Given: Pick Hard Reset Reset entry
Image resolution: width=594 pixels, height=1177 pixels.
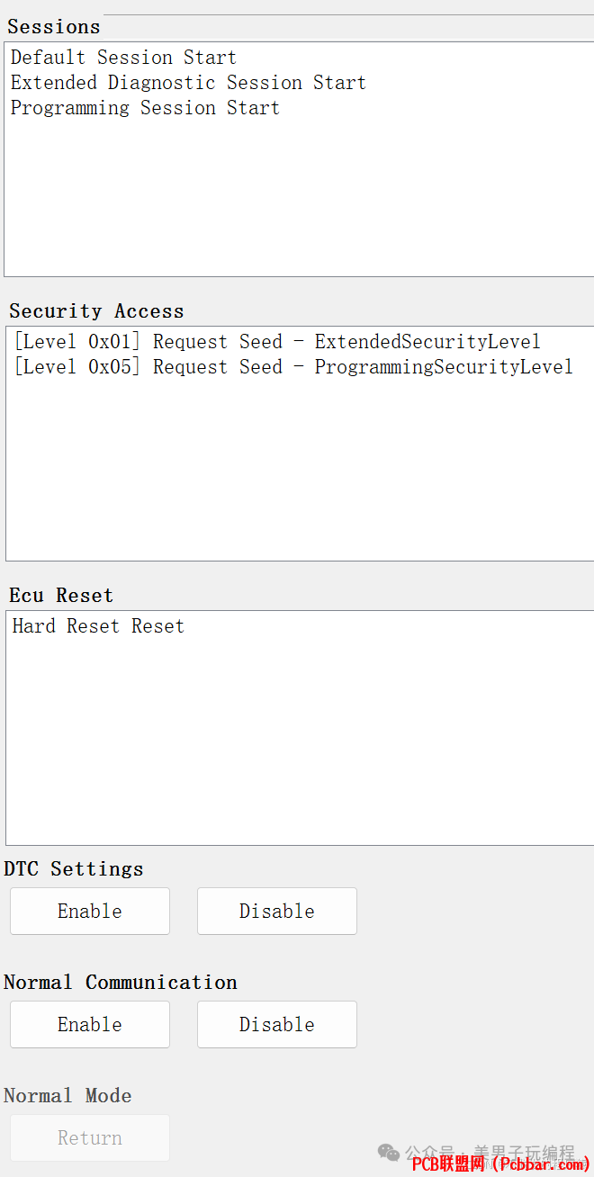Looking at the screenshot, I should [98, 626].
